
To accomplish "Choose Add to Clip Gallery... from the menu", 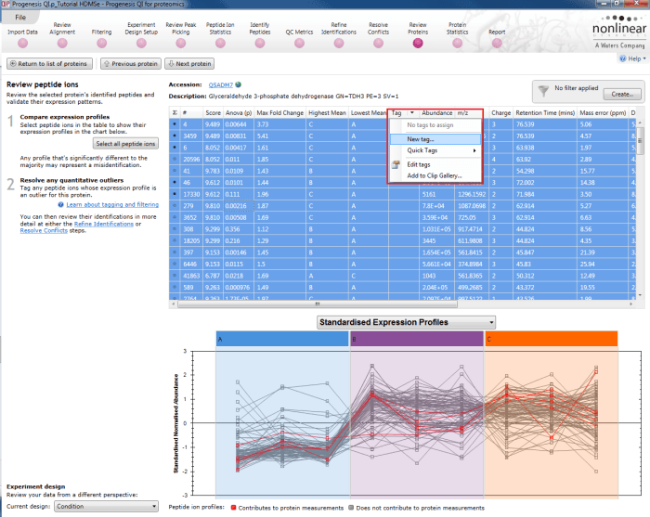I will [x=435, y=175].
